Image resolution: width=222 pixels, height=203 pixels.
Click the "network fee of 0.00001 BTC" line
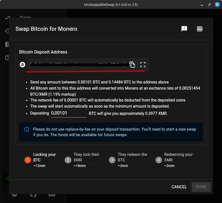108,100
